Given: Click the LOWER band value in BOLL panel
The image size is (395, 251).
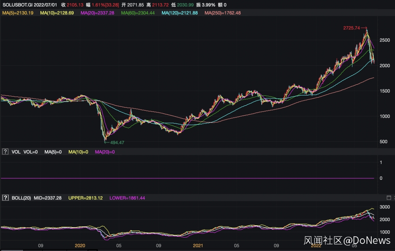Looking at the screenshot, I should pos(127,198).
